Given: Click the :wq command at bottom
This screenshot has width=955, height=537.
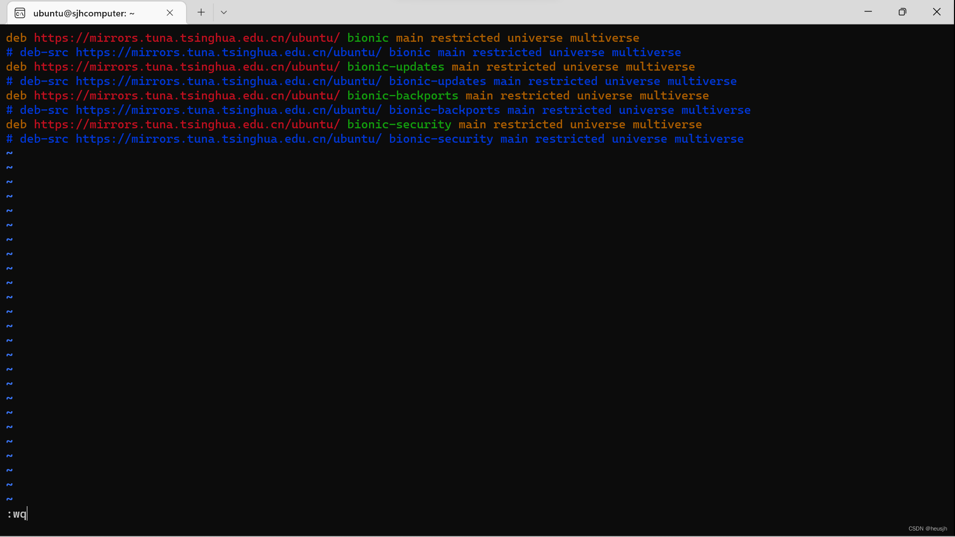Looking at the screenshot, I should point(16,514).
